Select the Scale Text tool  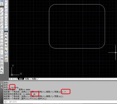6,54
